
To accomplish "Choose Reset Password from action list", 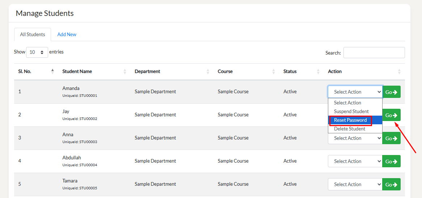I will pyautogui.click(x=350, y=120).
